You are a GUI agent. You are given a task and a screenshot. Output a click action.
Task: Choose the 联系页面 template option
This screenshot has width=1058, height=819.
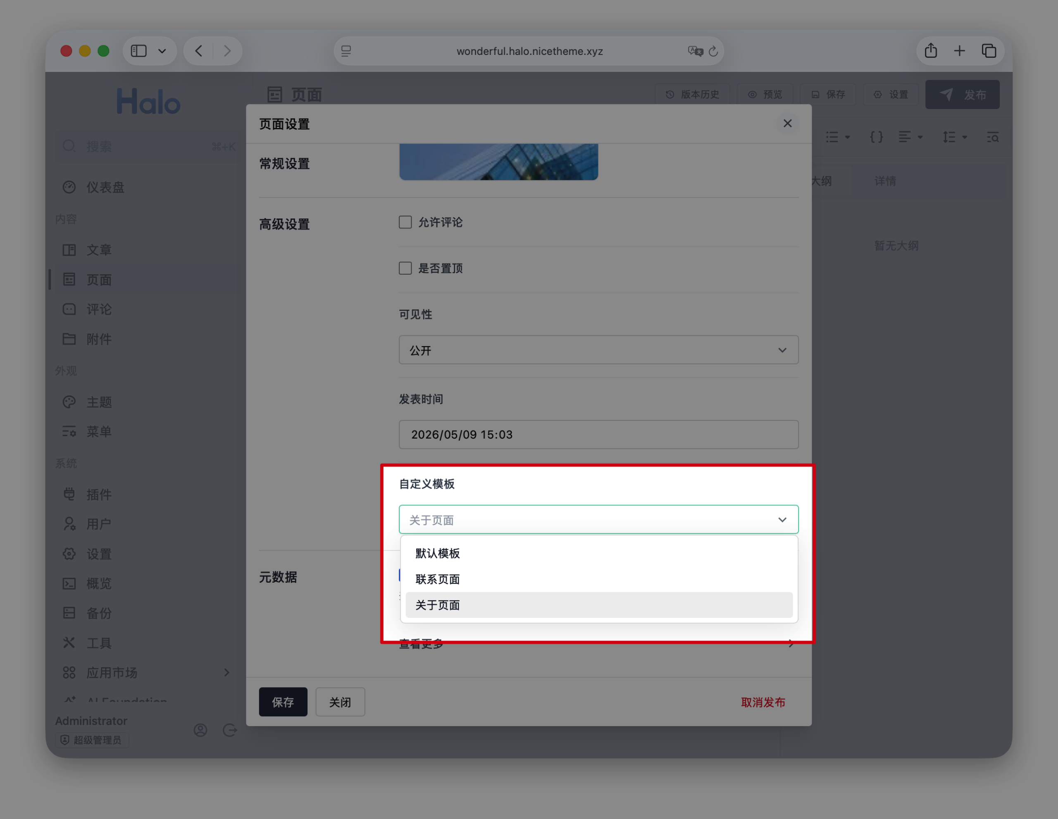pos(599,579)
